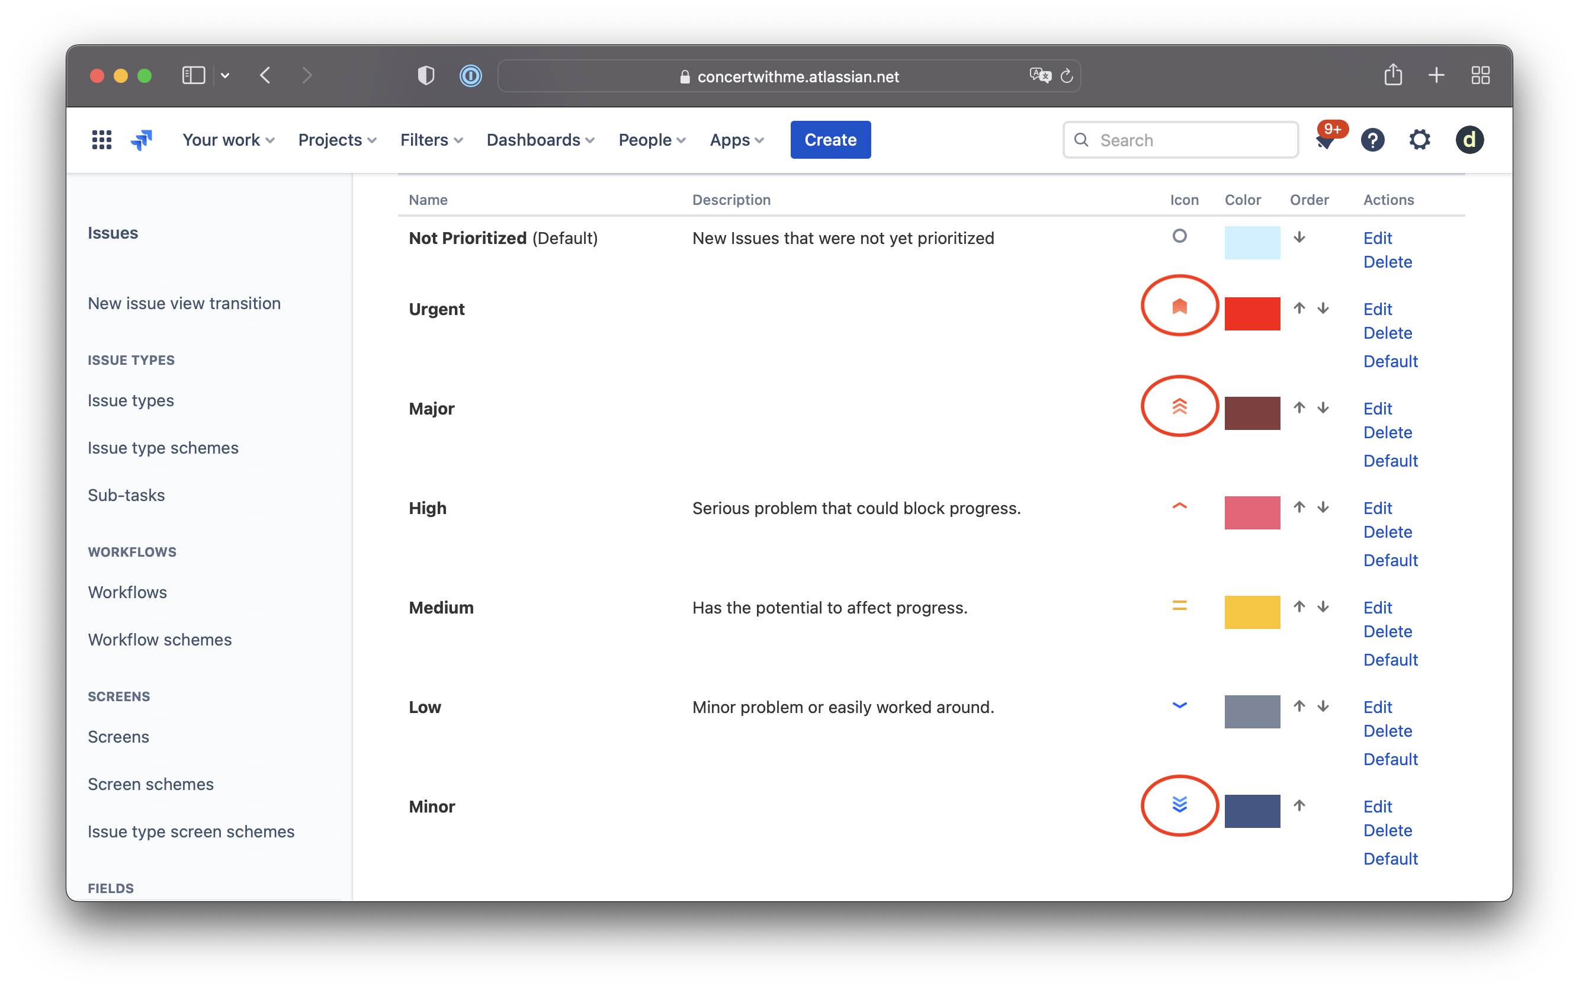Click Delete action for Low priority
Image resolution: width=1579 pixels, height=989 pixels.
pyautogui.click(x=1388, y=730)
